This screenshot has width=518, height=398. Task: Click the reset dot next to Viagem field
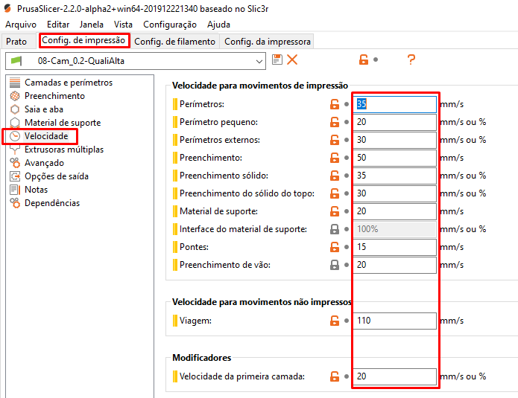click(x=347, y=321)
